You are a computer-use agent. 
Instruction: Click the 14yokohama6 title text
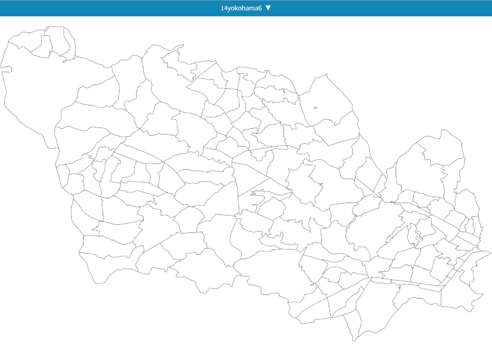coord(241,8)
